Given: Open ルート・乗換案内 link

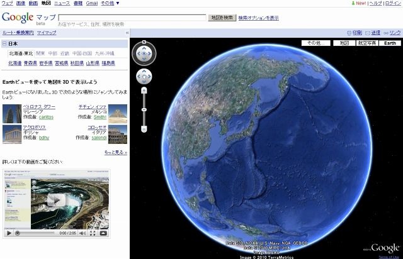Looking at the screenshot, I should click(x=18, y=33).
